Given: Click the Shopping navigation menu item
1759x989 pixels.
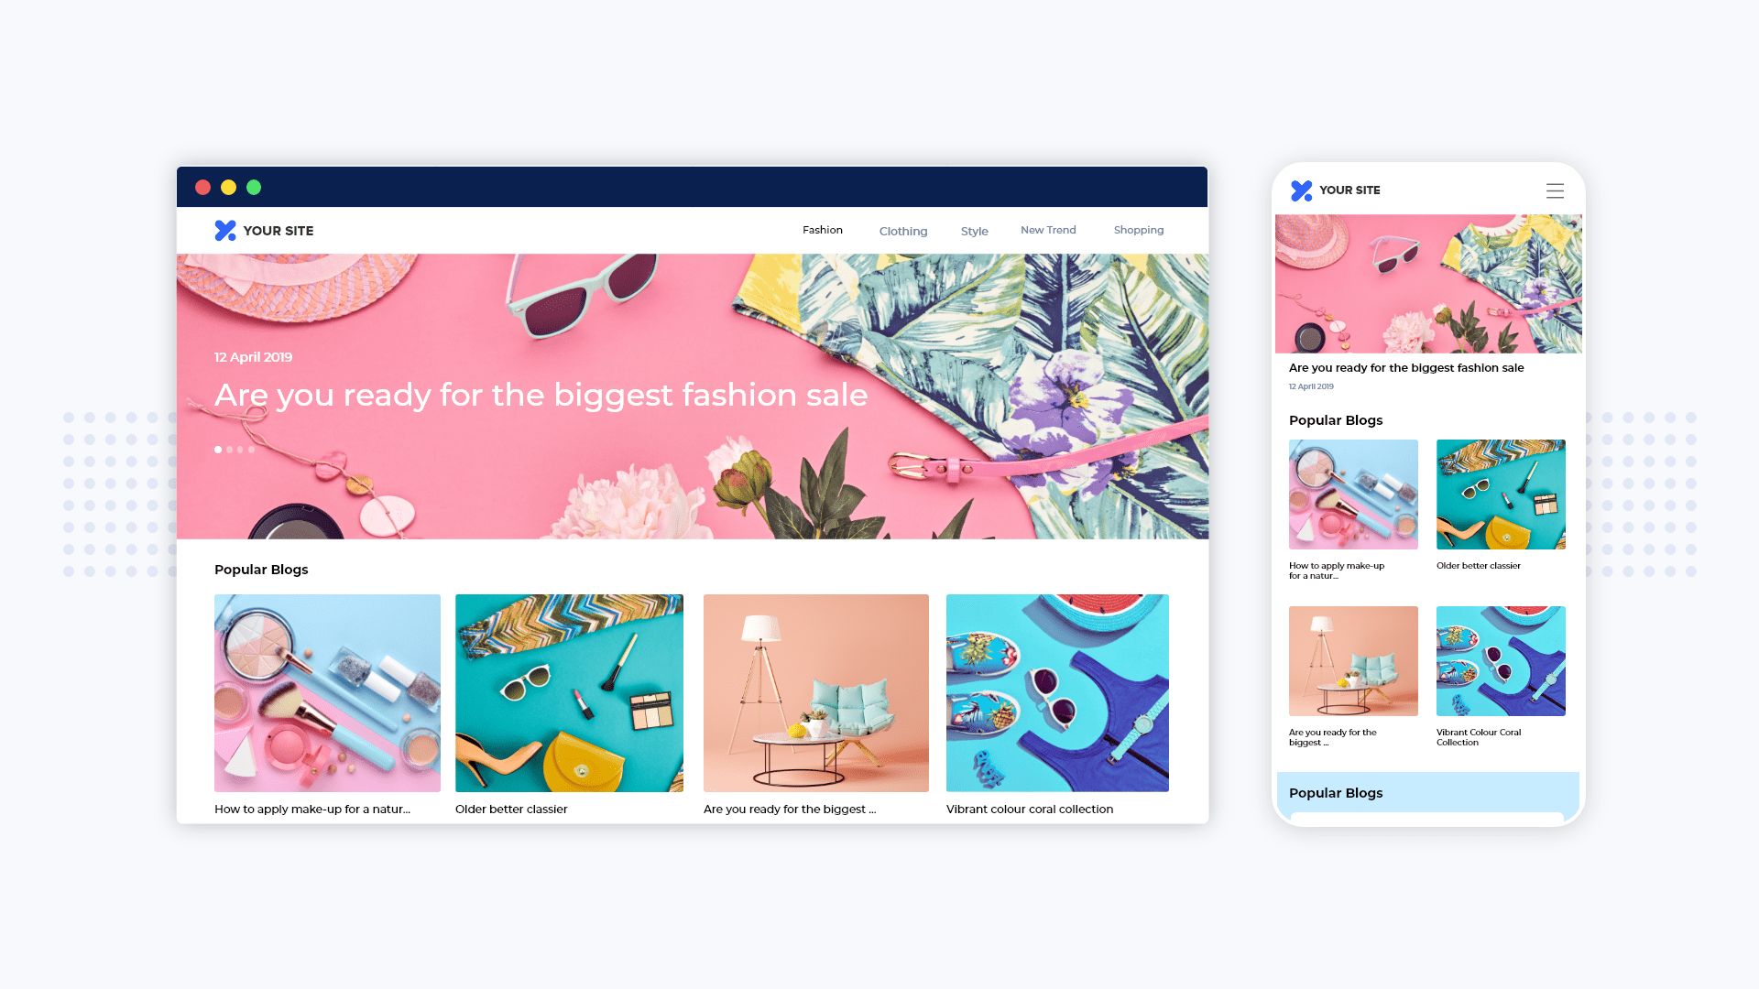Looking at the screenshot, I should (x=1138, y=230).
